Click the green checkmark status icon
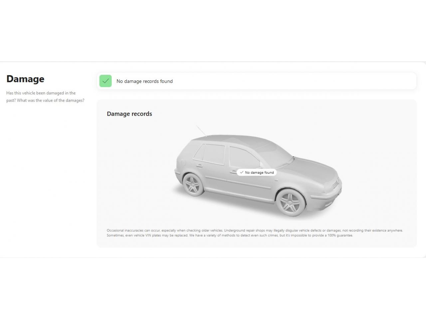Viewport: 426px width, 319px height. click(x=106, y=81)
